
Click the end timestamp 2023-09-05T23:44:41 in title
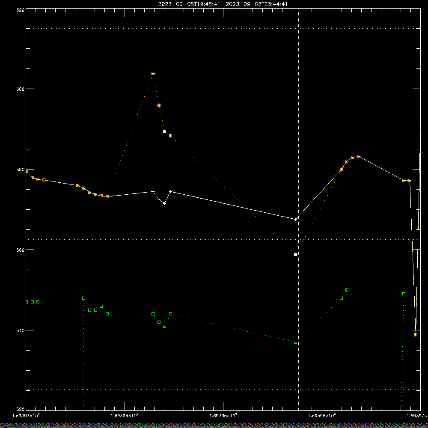pyautogui.click(x=256, y=4)
